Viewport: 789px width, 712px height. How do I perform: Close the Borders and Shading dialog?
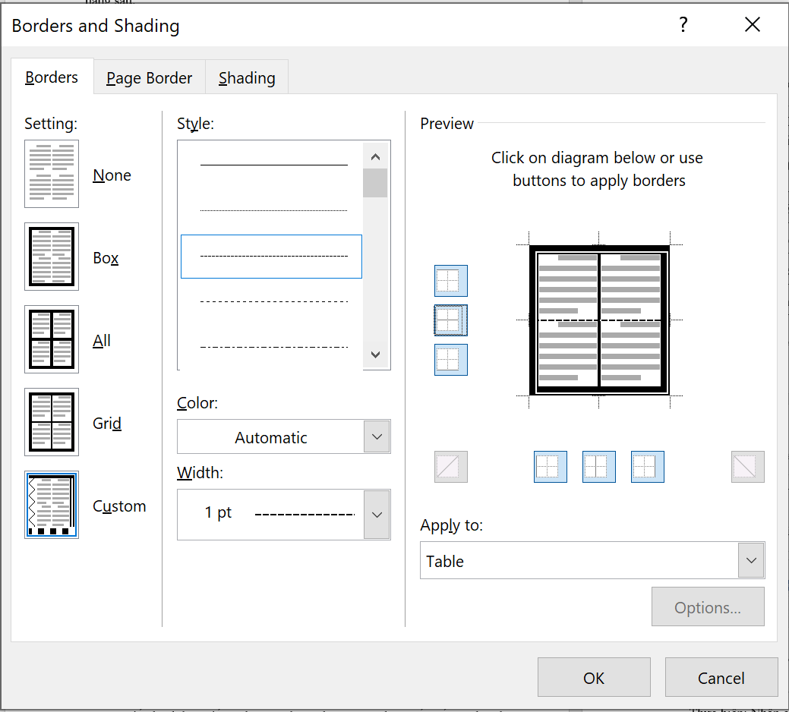(753, 24)
